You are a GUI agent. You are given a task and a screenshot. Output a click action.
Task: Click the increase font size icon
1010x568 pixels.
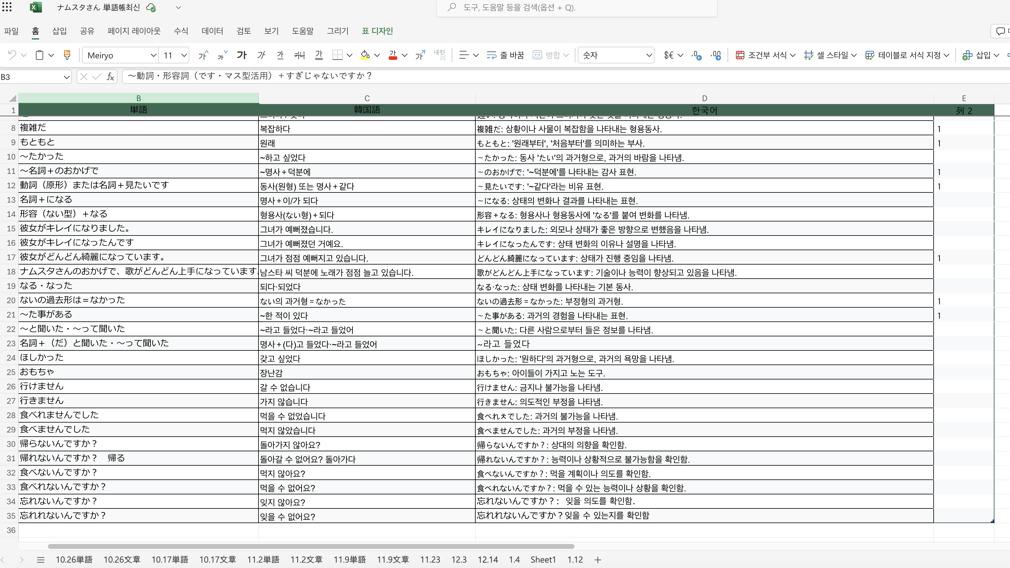tap(203, 55)
